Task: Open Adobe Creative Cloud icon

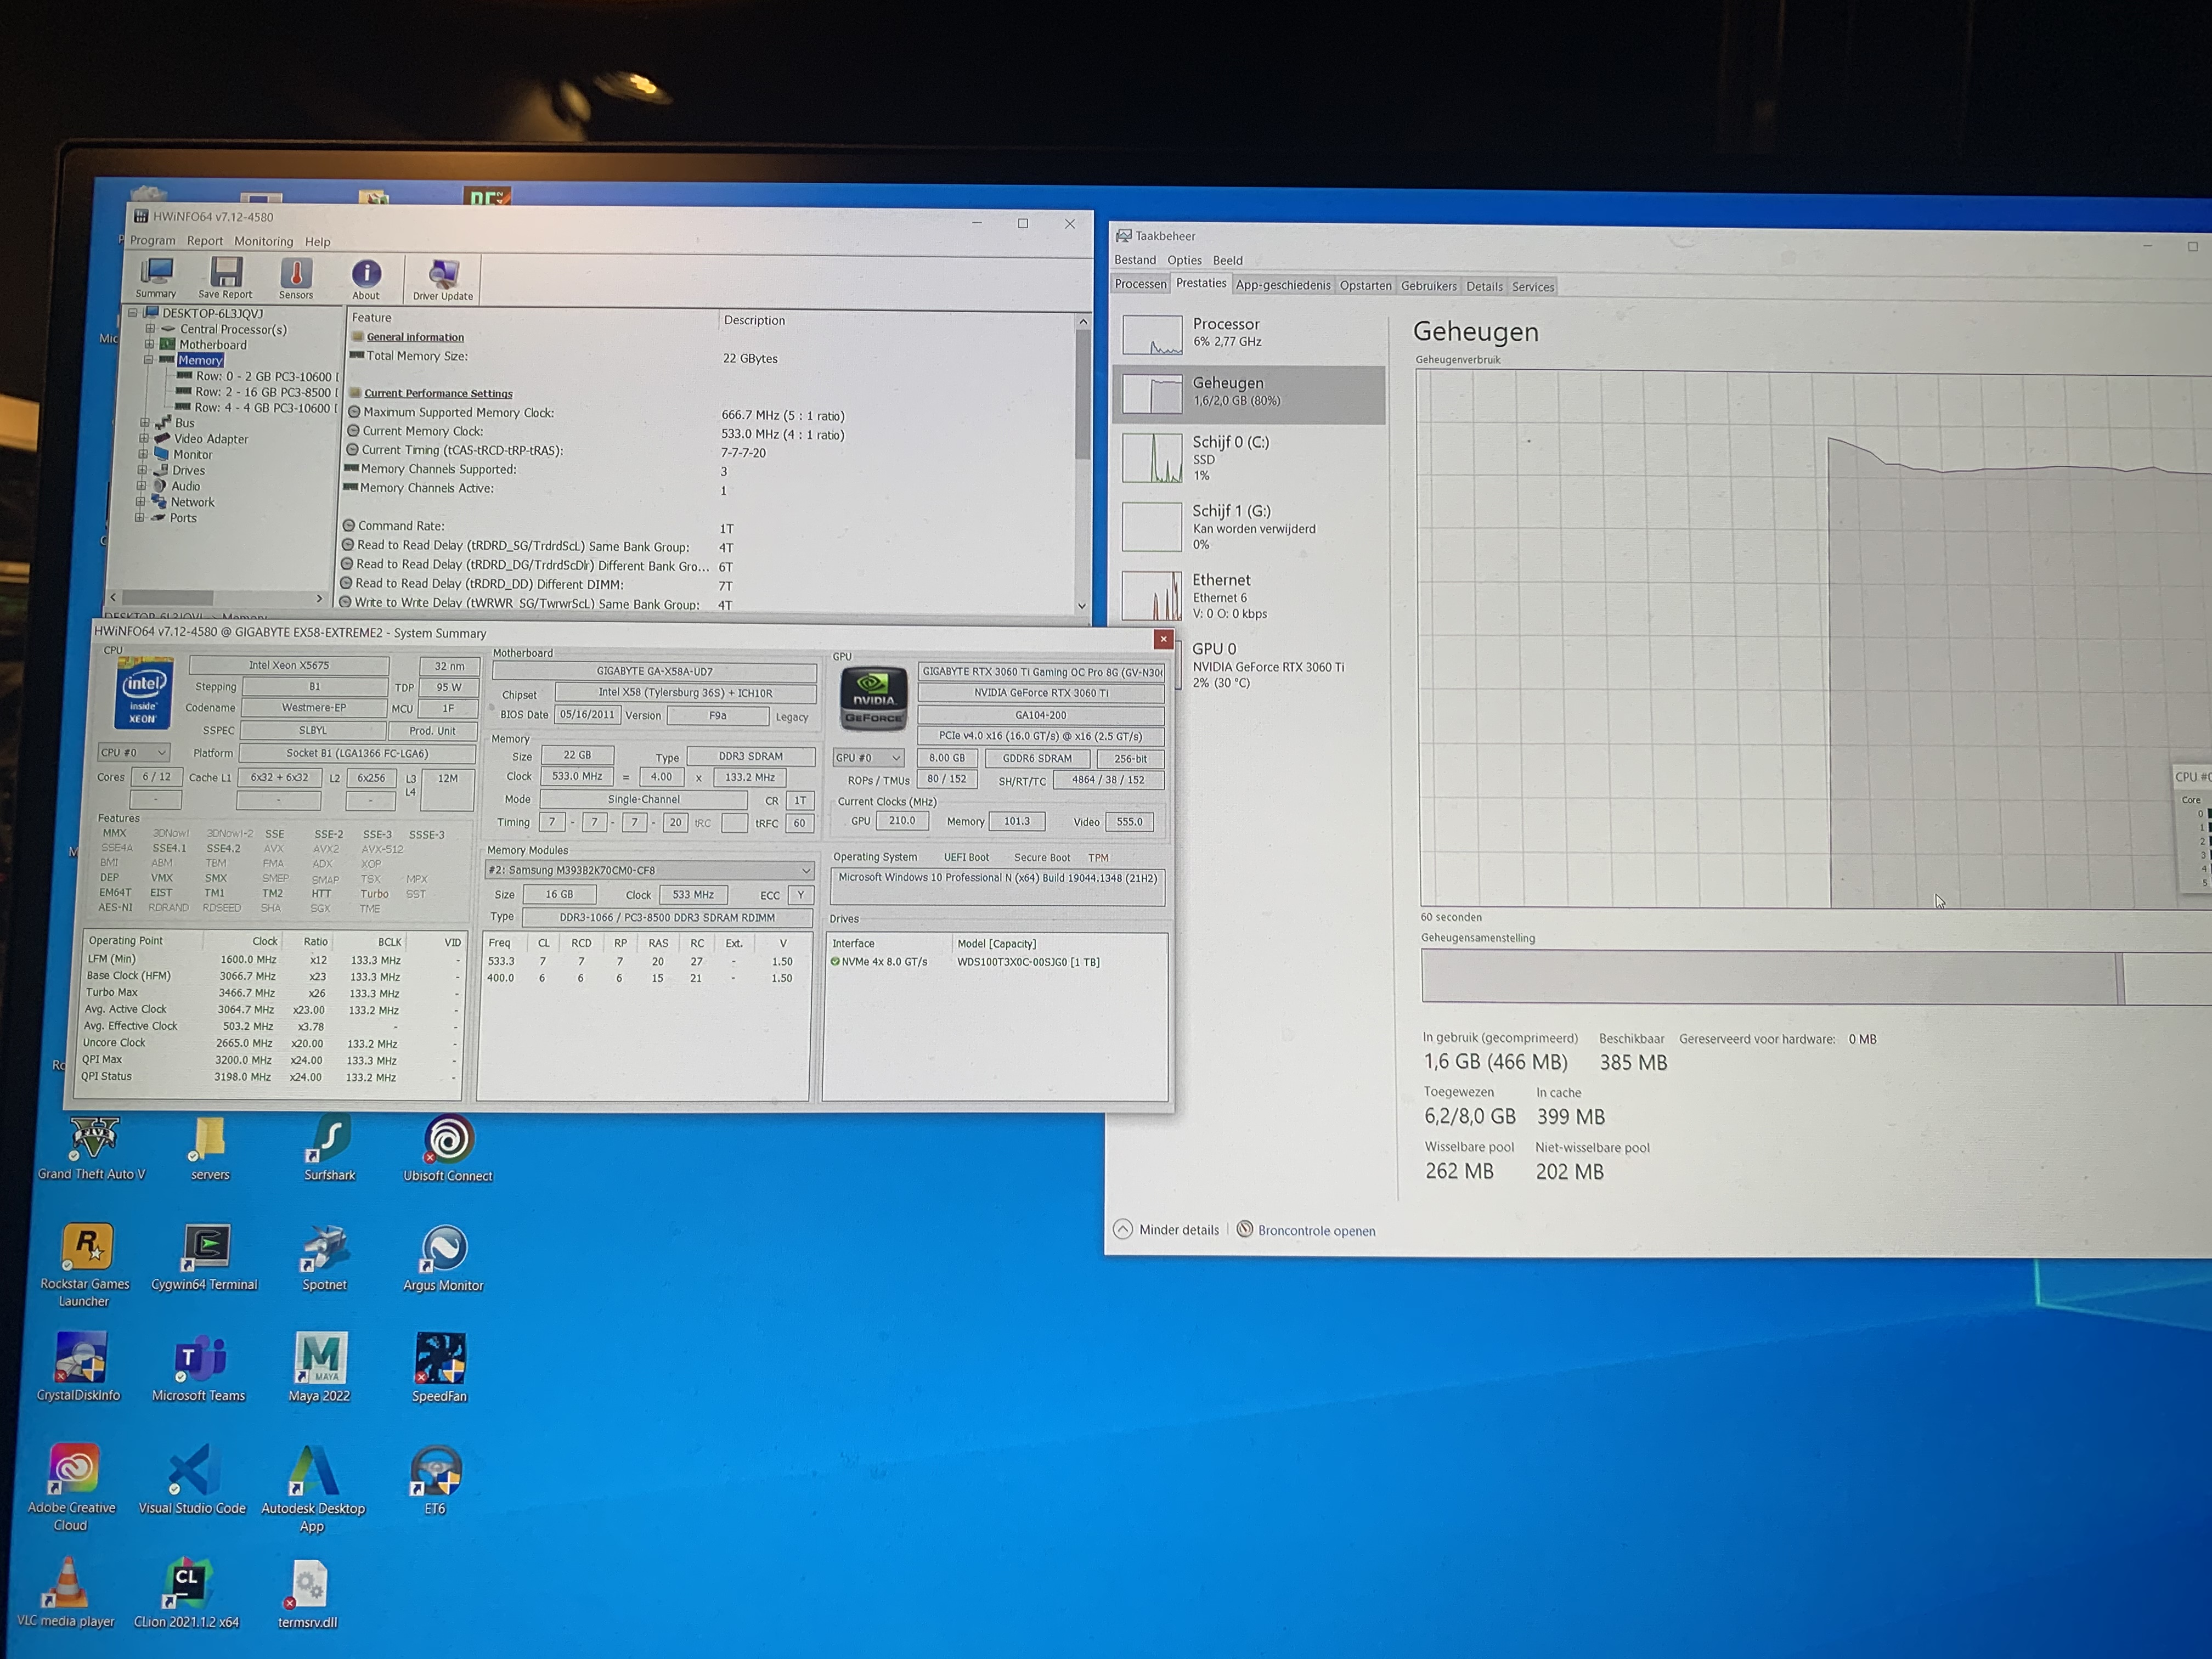Action: tap(72, 1488)
